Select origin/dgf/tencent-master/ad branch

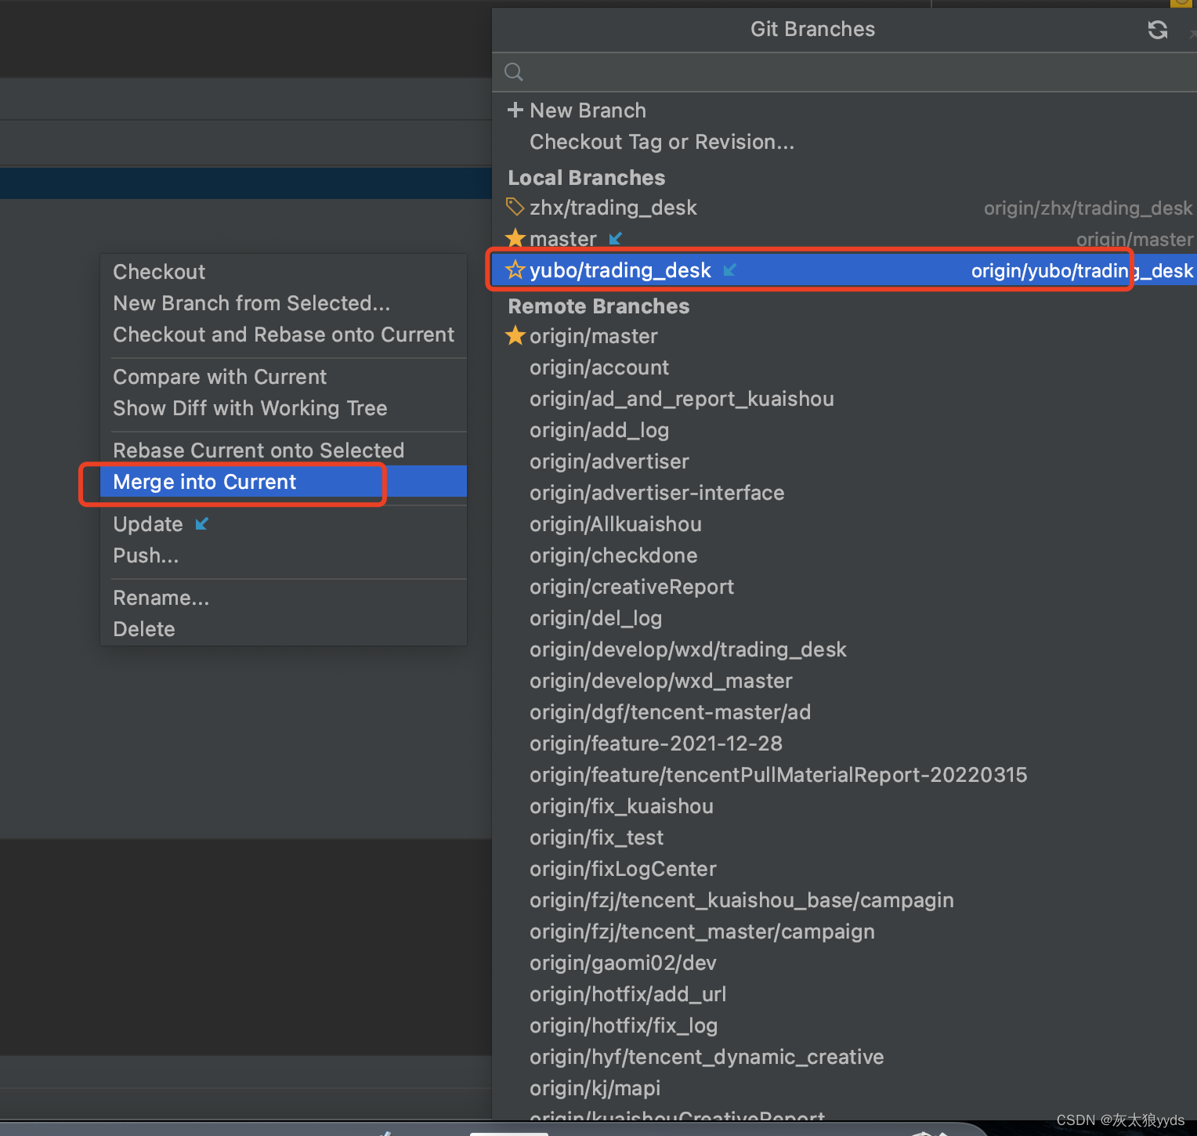pos(670,712)
